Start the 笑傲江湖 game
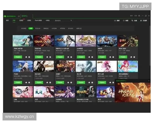The height and width of the screenshot is (123, 154). click(x=18, y=57)
